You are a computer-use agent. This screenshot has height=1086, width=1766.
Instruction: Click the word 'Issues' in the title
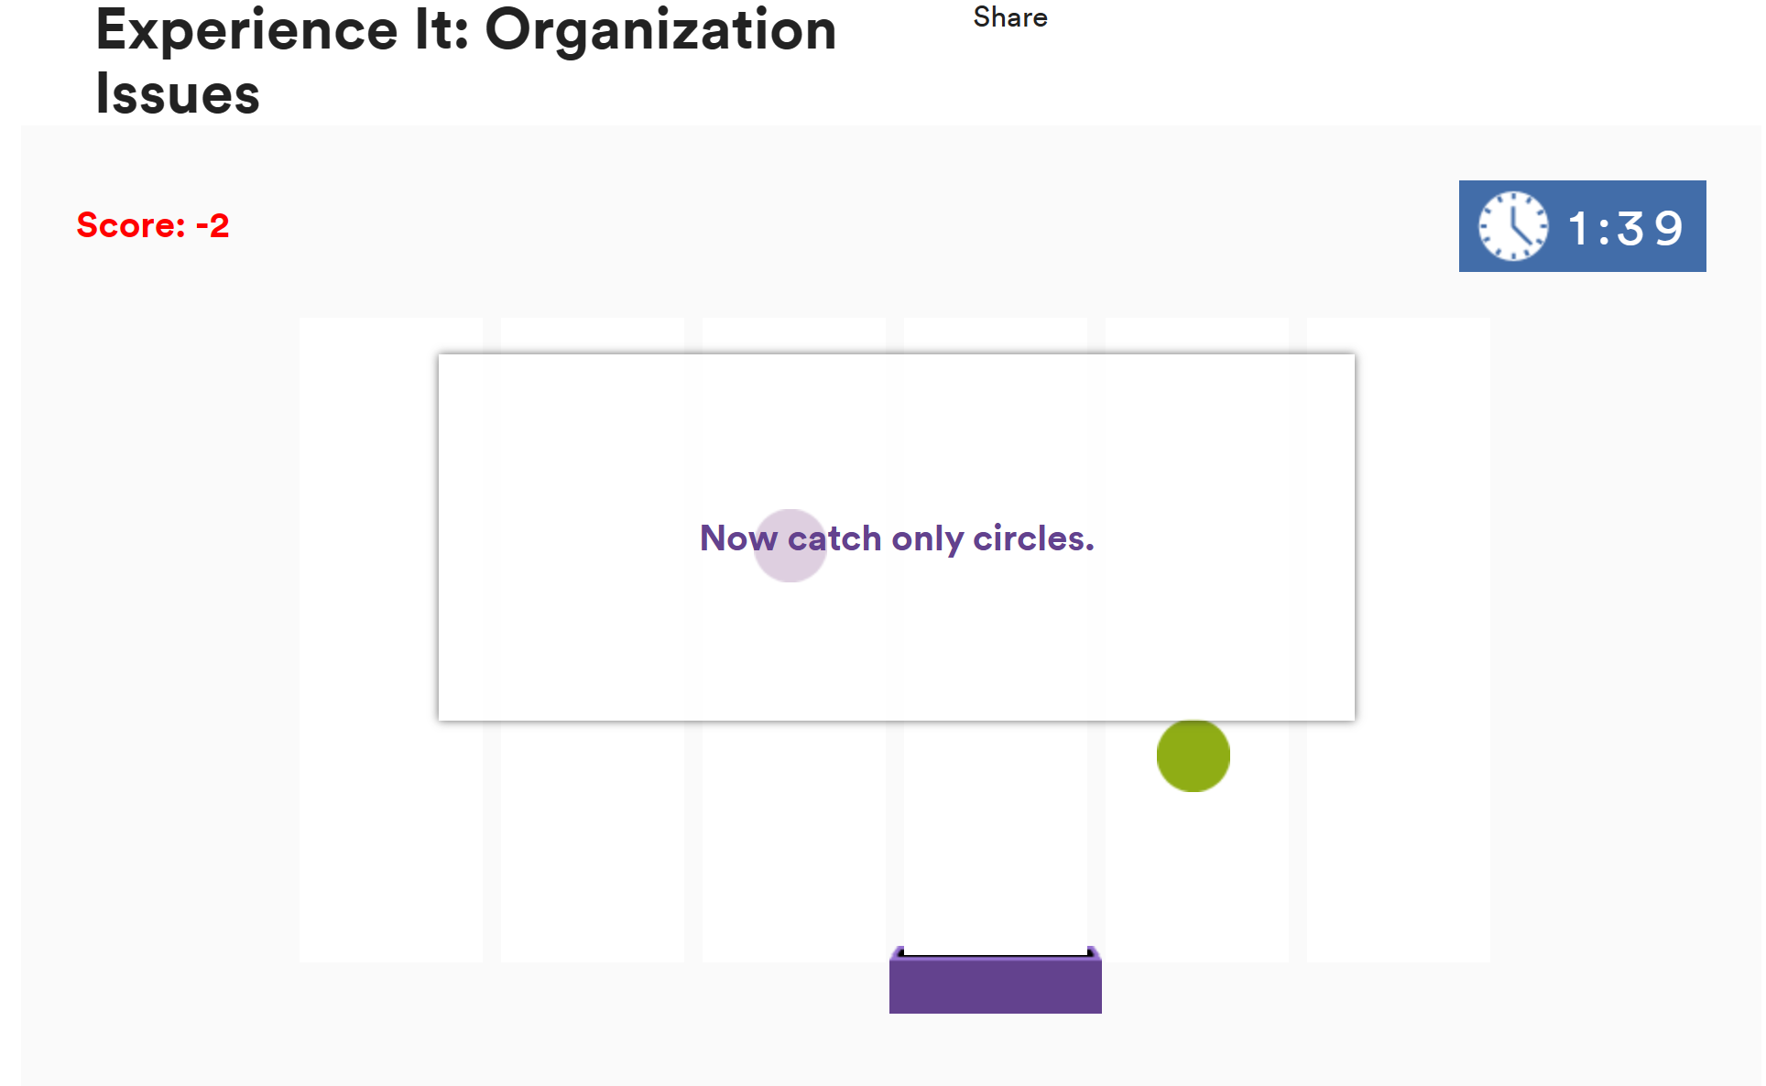coord(178,94)
